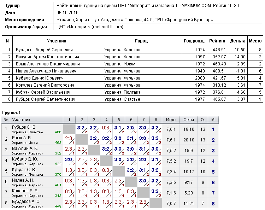Click city cell Украина, Изюм in top table

click(x=120, y=64)
